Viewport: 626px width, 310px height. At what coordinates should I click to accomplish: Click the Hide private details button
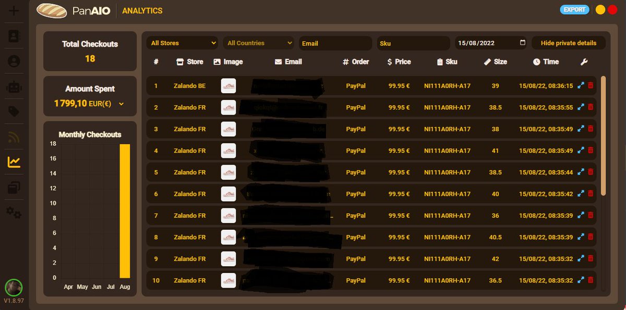569,43
